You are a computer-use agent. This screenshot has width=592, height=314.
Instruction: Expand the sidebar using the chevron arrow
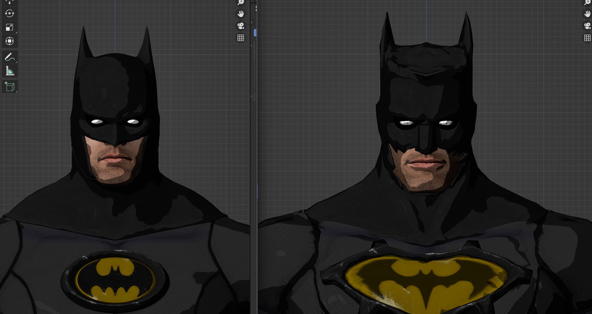pyautogui.click(x=252, y=22)
